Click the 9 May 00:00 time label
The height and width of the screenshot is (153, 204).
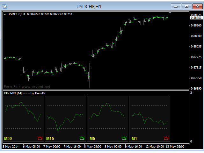pos(113,147)
